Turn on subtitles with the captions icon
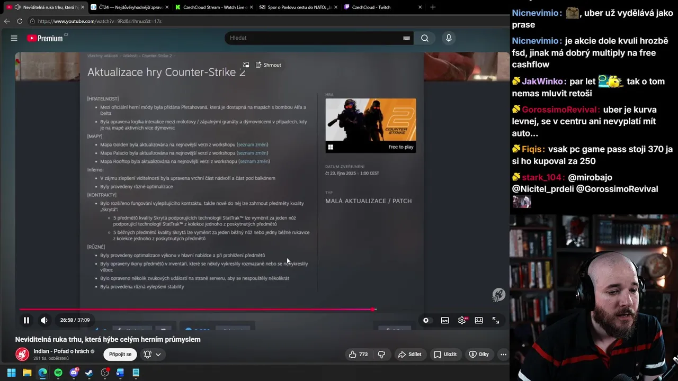Image resolution: width=678 pixels, height=381 pixels. 445,320
